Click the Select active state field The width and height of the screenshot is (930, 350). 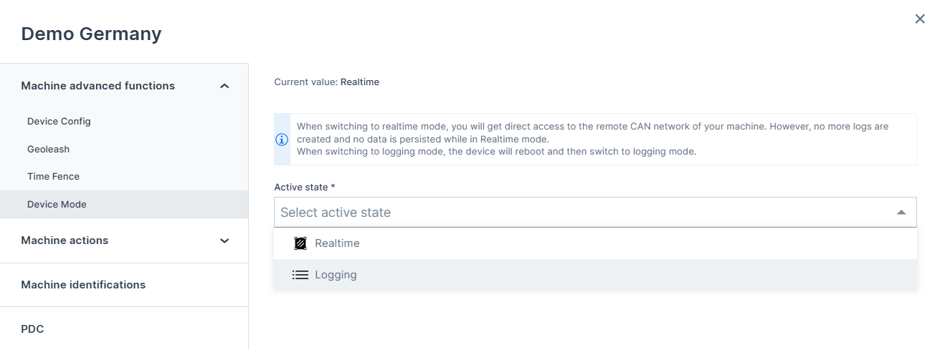[x=574, y=213]
